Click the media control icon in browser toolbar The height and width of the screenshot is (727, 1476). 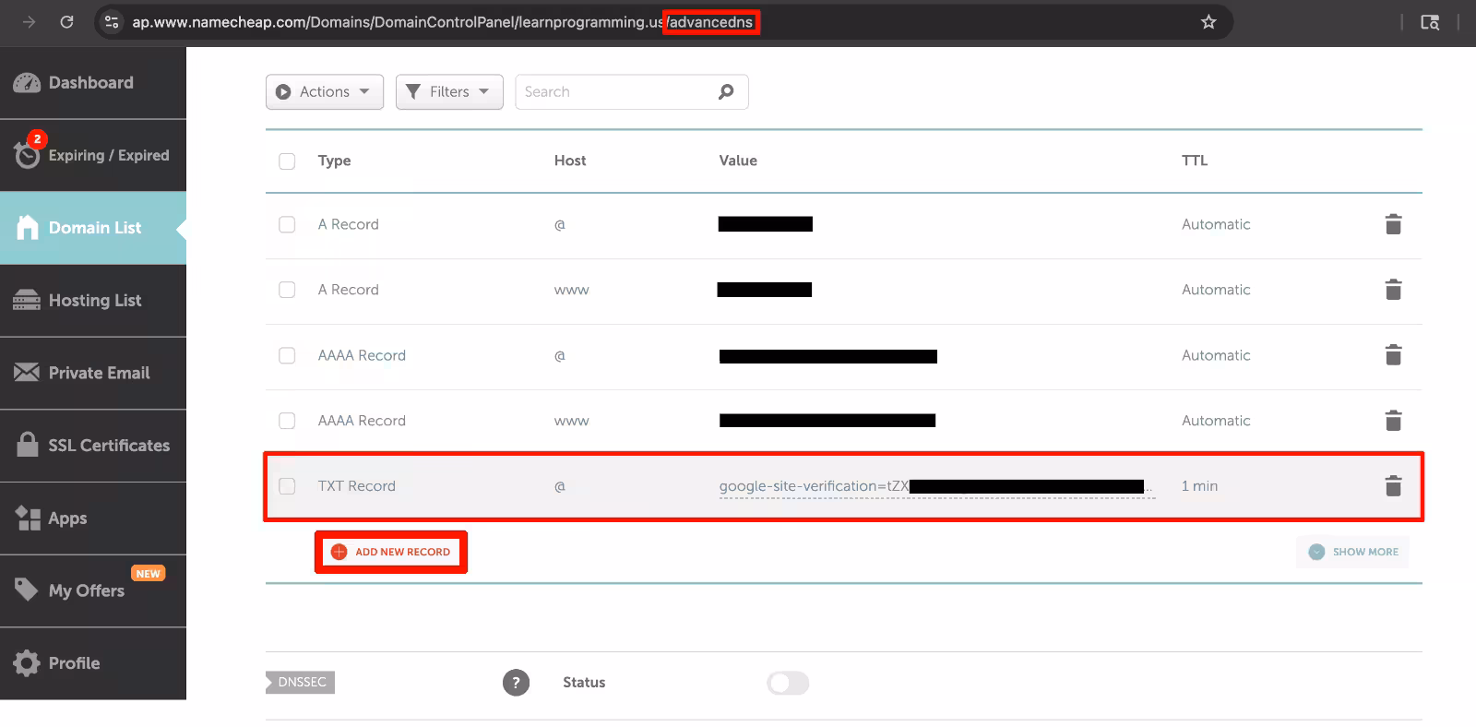tap(1430, 22)
